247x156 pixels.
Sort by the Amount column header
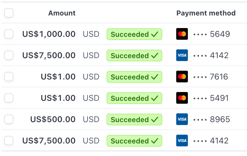coord(62,13)
